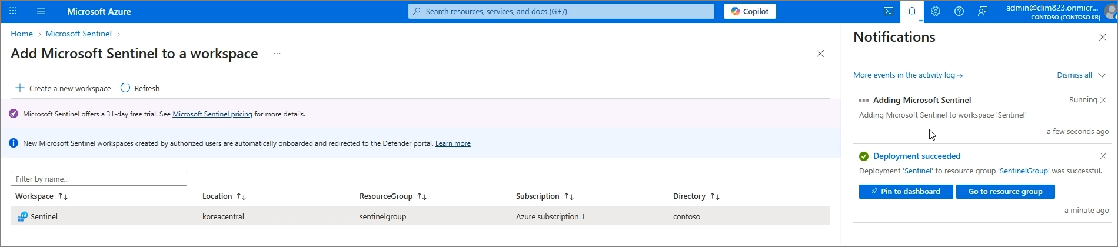Launch Copilot from the header
The height and width of the screenshot is (247, 1118).
750,11
